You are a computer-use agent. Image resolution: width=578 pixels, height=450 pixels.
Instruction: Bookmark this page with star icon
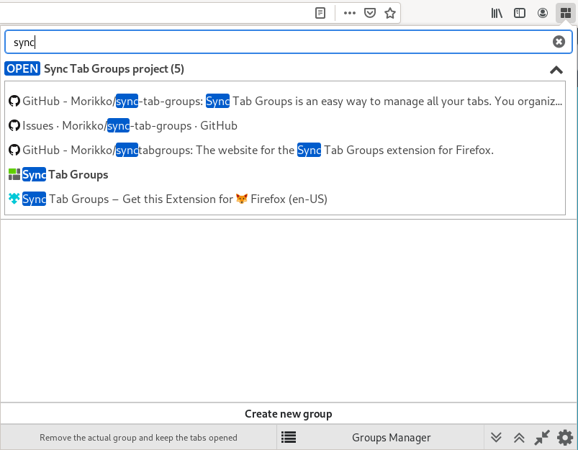click(390, 13)
